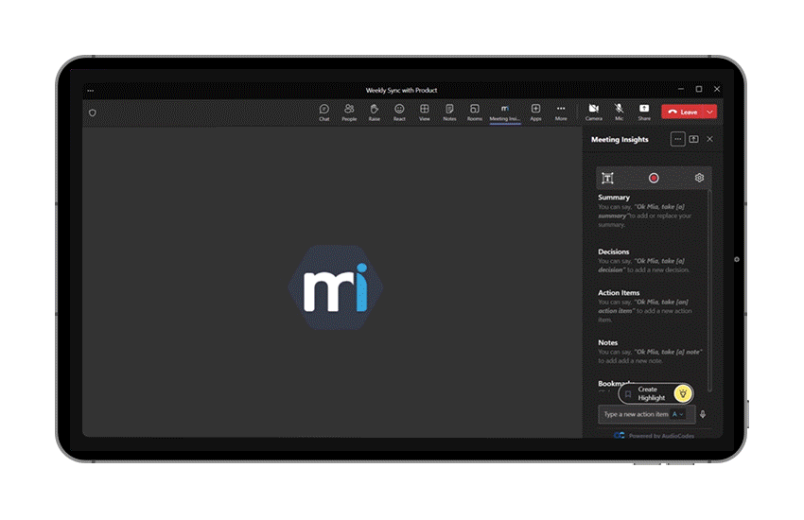Open the Chat panel

tap(324, 112)
